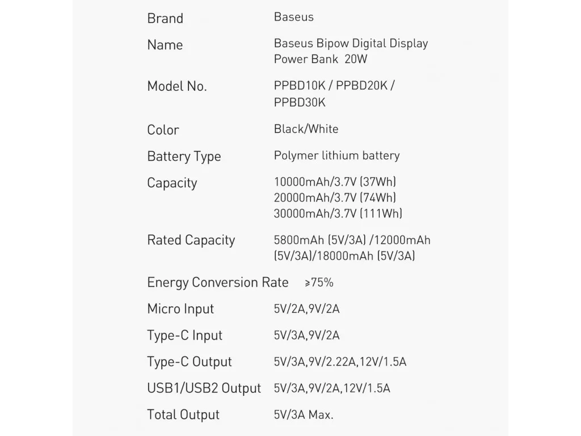Image resolution: width=581 pixels, height=436 pixels.
Task: Select the PPBD30K model number
Action: [300, 103]
